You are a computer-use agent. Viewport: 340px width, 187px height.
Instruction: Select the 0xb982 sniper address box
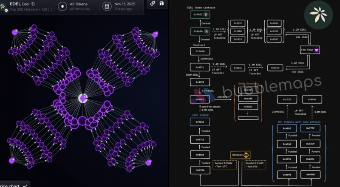287,128
